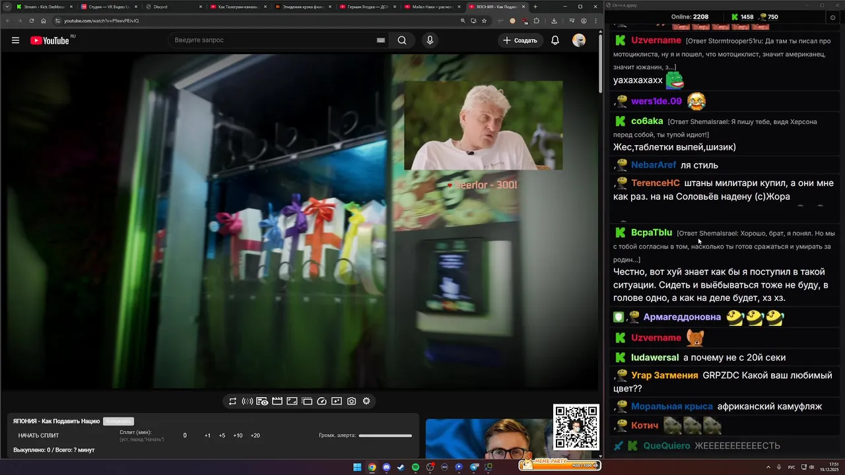
Task: Adjust the Громк. алерта volume slider
Action: pos(385,435)
